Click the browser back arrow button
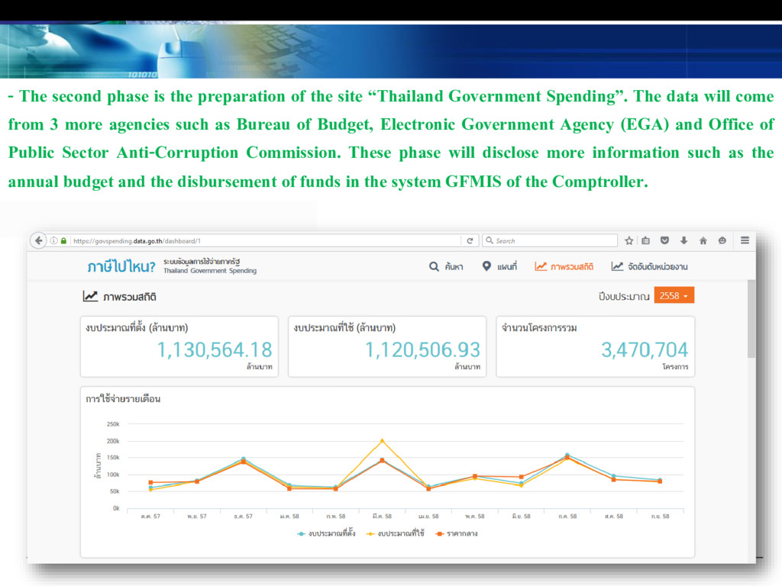The image size is (782, 586). coord(38,240)
